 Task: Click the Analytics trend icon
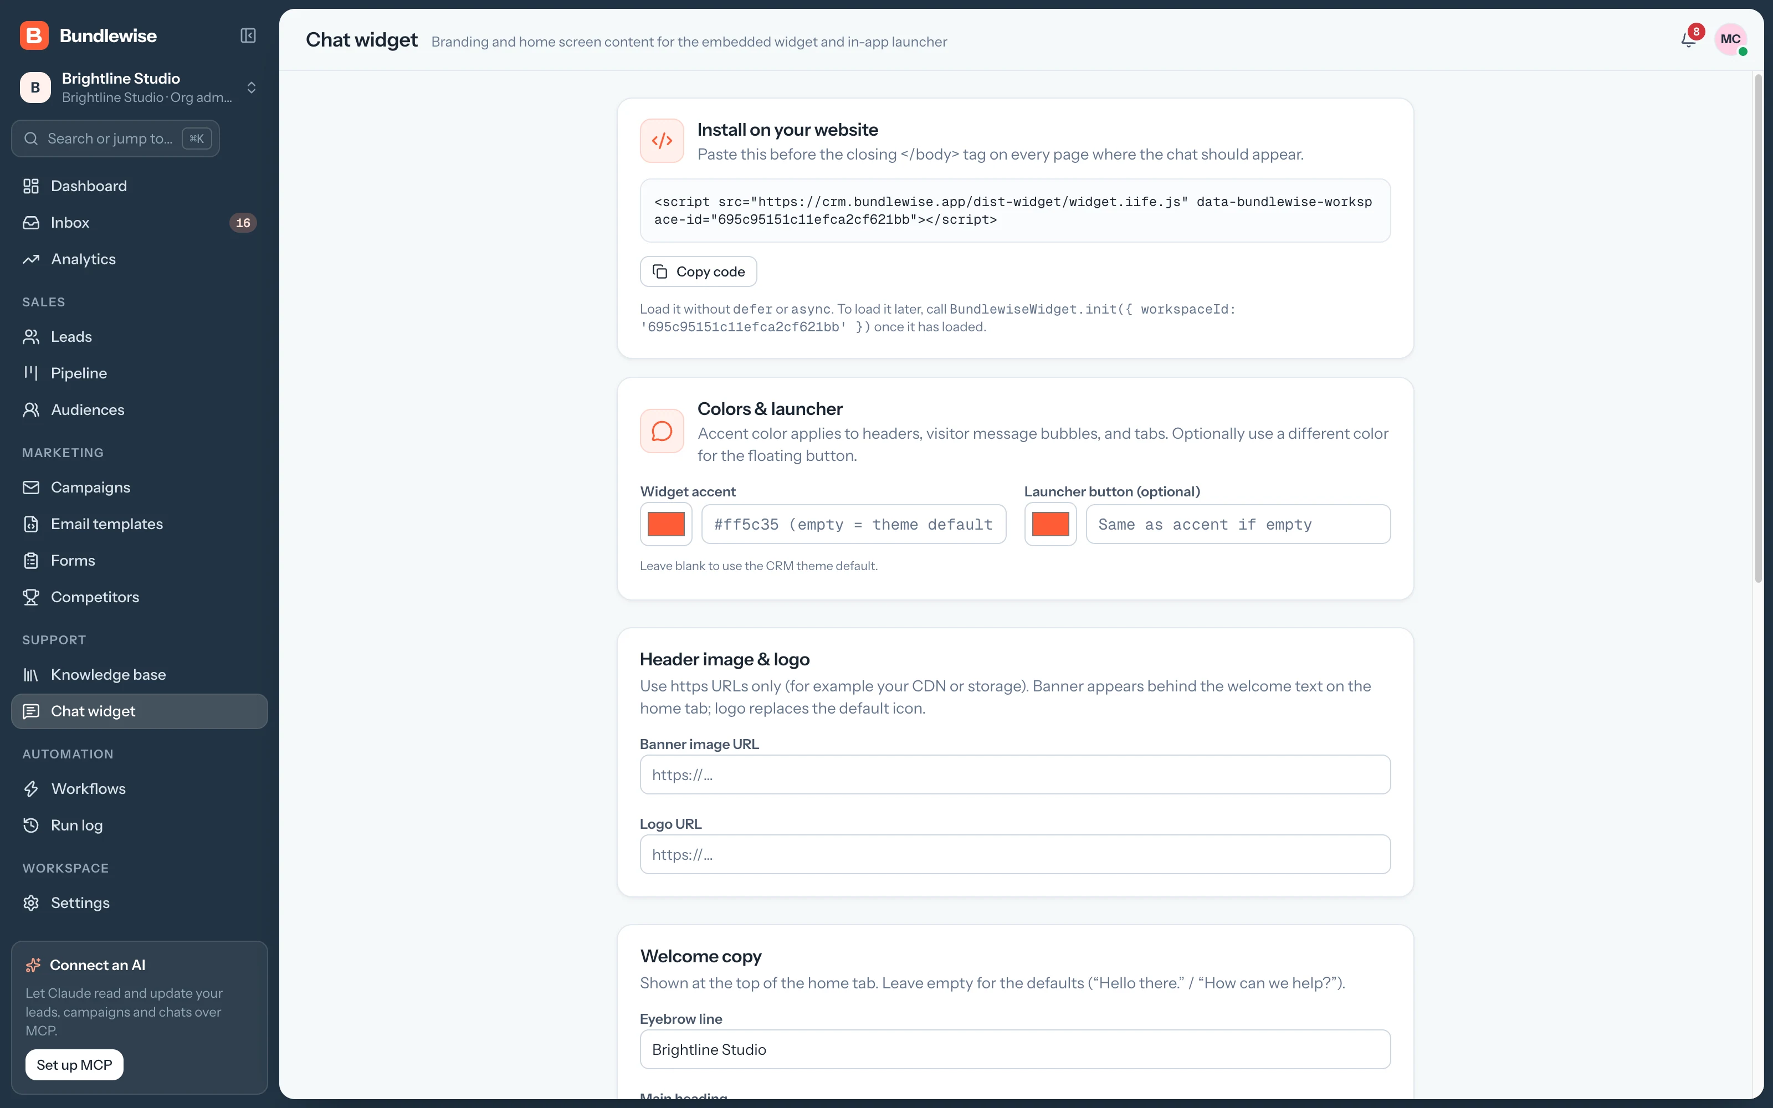[31, 259]
